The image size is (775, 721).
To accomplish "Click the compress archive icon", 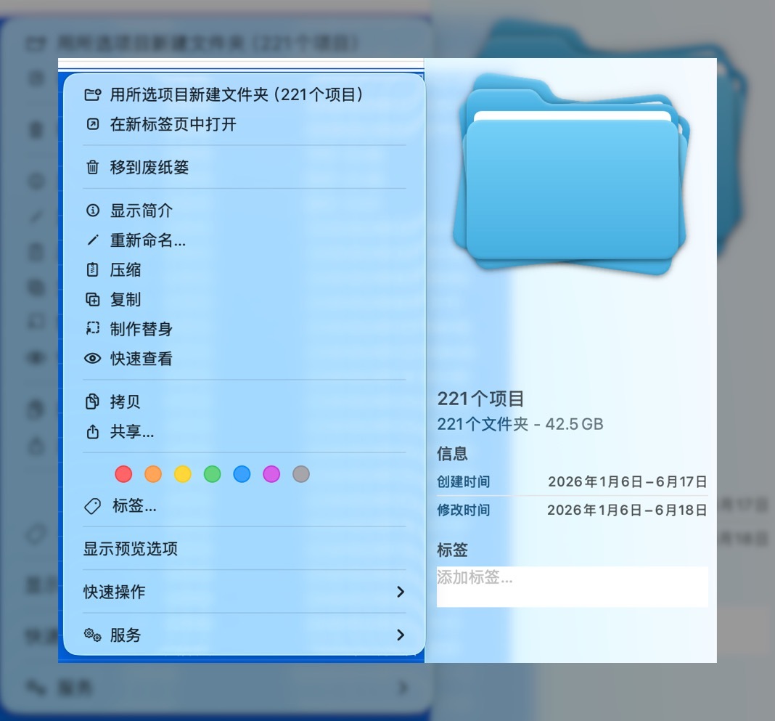I will 92,269.
